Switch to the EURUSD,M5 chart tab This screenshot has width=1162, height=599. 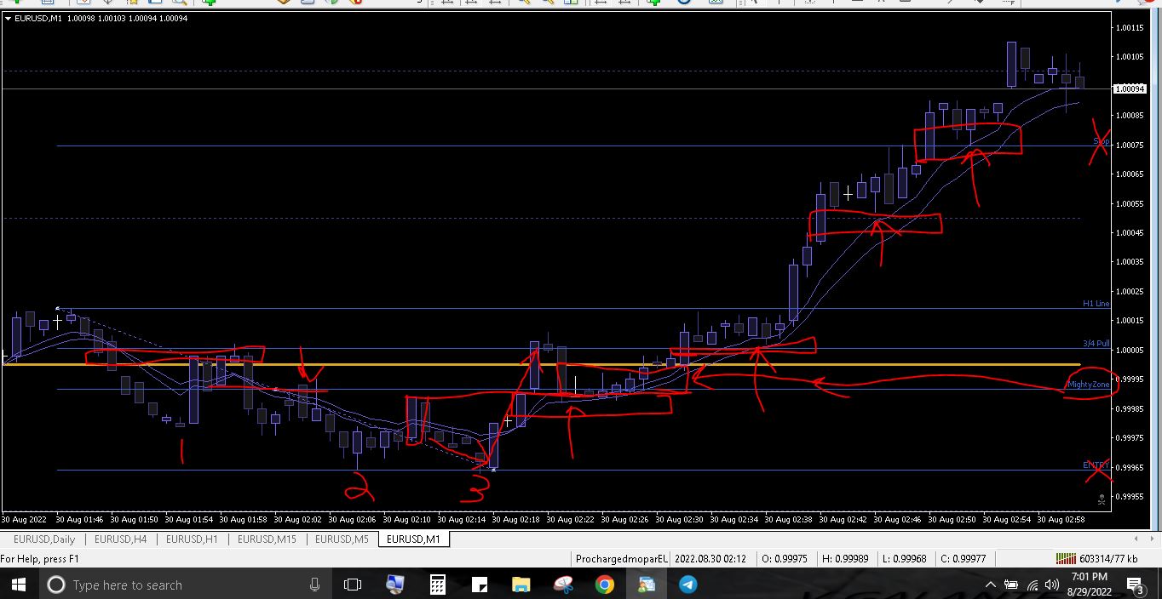[x=342, y=539]
